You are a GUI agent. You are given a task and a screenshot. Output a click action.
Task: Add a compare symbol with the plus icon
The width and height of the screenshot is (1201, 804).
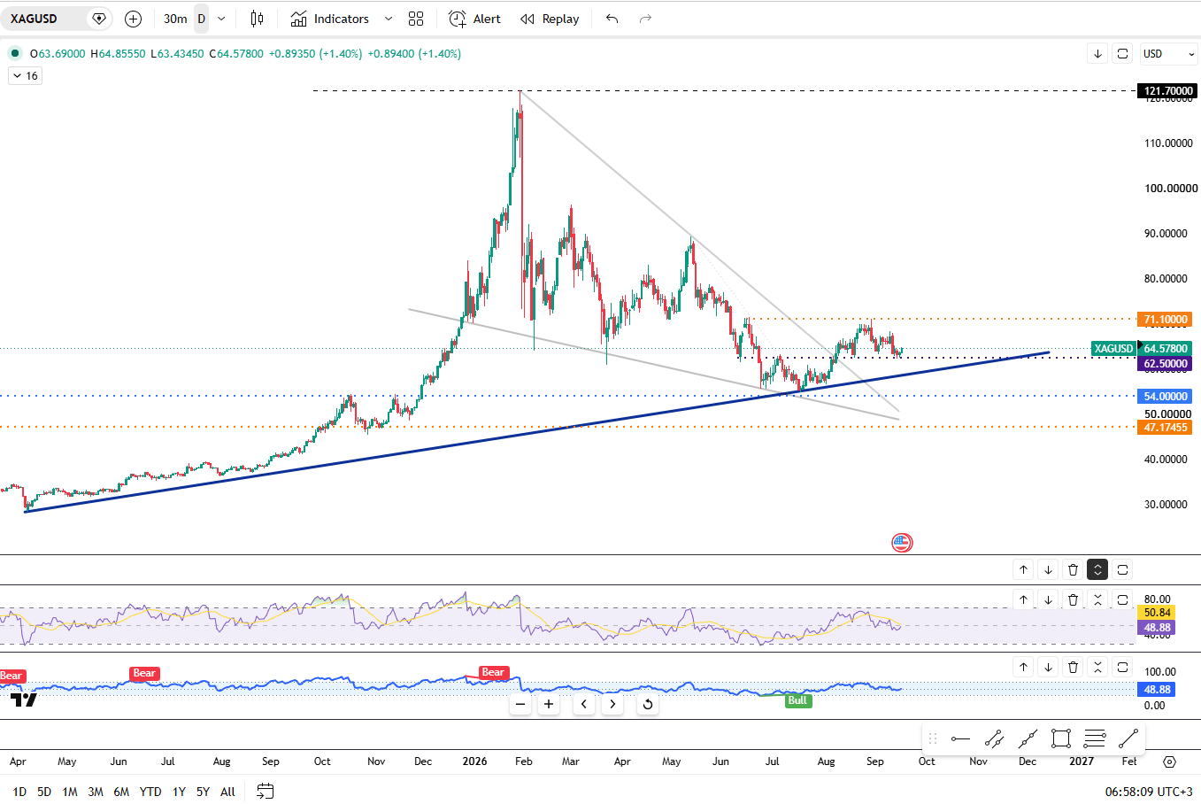point(133,19)
